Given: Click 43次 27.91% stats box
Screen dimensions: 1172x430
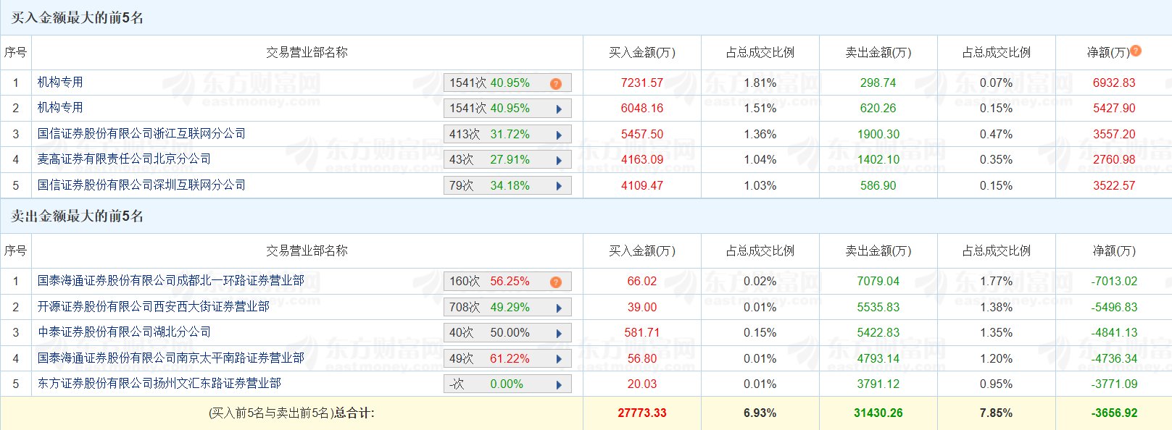Looking at the screenshot, I should [x=507, y=159].
